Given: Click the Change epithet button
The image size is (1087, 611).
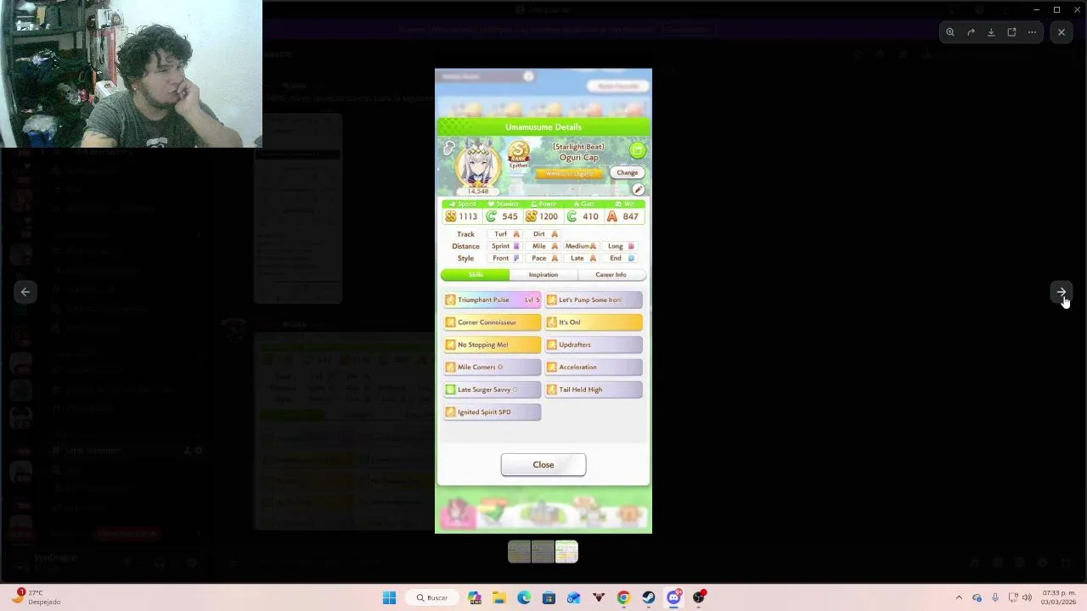Looking at the screenshot, I should pyautogui.click(x=627, y=173).
